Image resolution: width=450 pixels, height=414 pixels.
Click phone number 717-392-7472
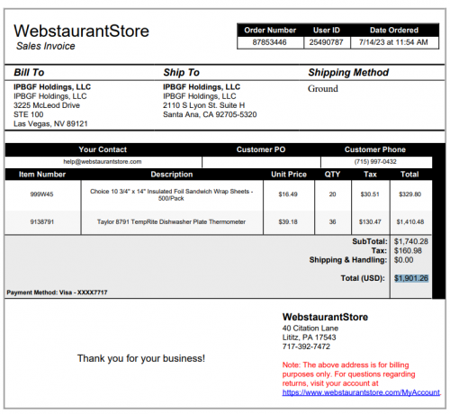click(x=306, y=346)
